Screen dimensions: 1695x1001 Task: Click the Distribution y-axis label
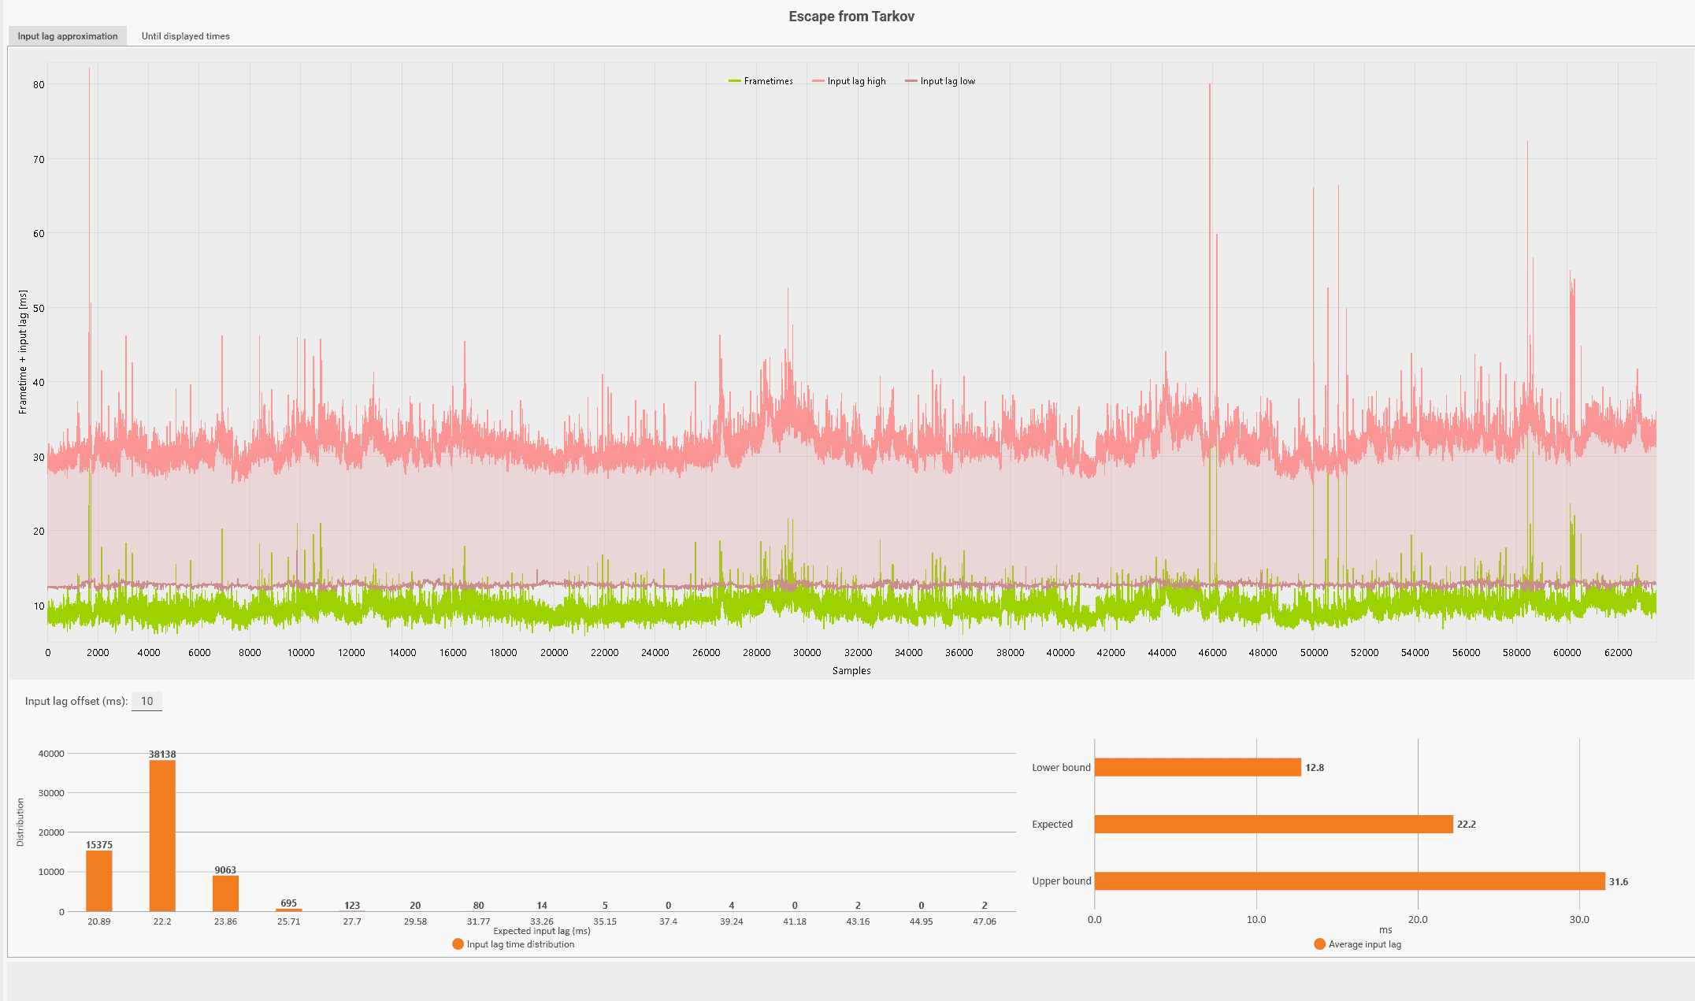pos(20,822)
